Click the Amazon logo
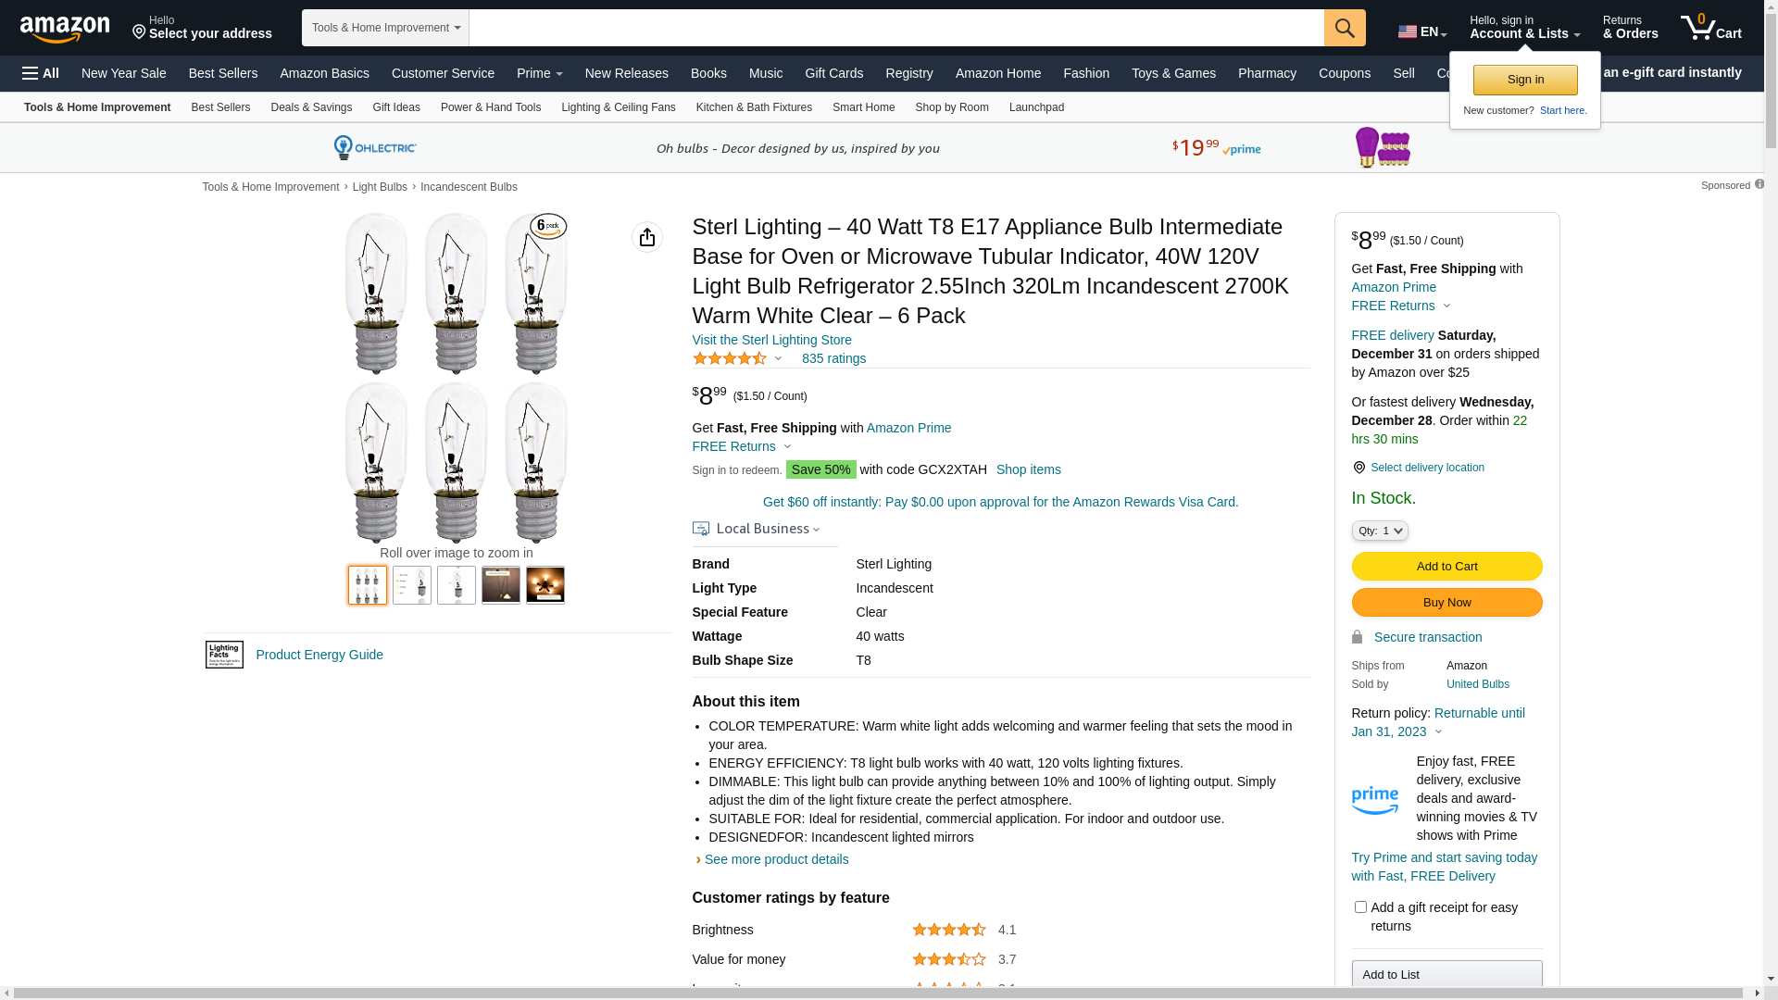Viewport: 1778px width, 1000px height. tap(65, 30)
